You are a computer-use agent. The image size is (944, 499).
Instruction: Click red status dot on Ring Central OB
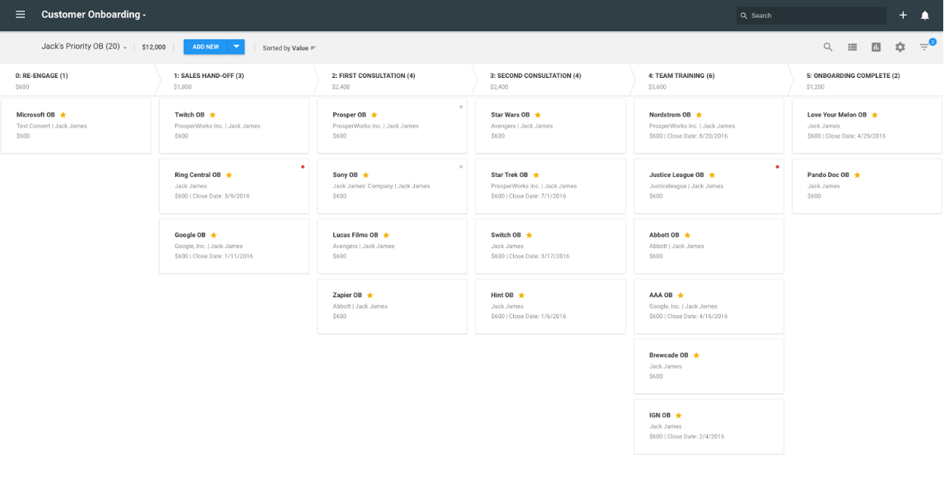coord(303,166)
